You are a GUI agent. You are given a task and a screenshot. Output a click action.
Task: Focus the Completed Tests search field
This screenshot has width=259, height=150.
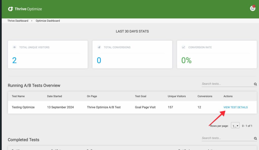[x=226, y=138]
